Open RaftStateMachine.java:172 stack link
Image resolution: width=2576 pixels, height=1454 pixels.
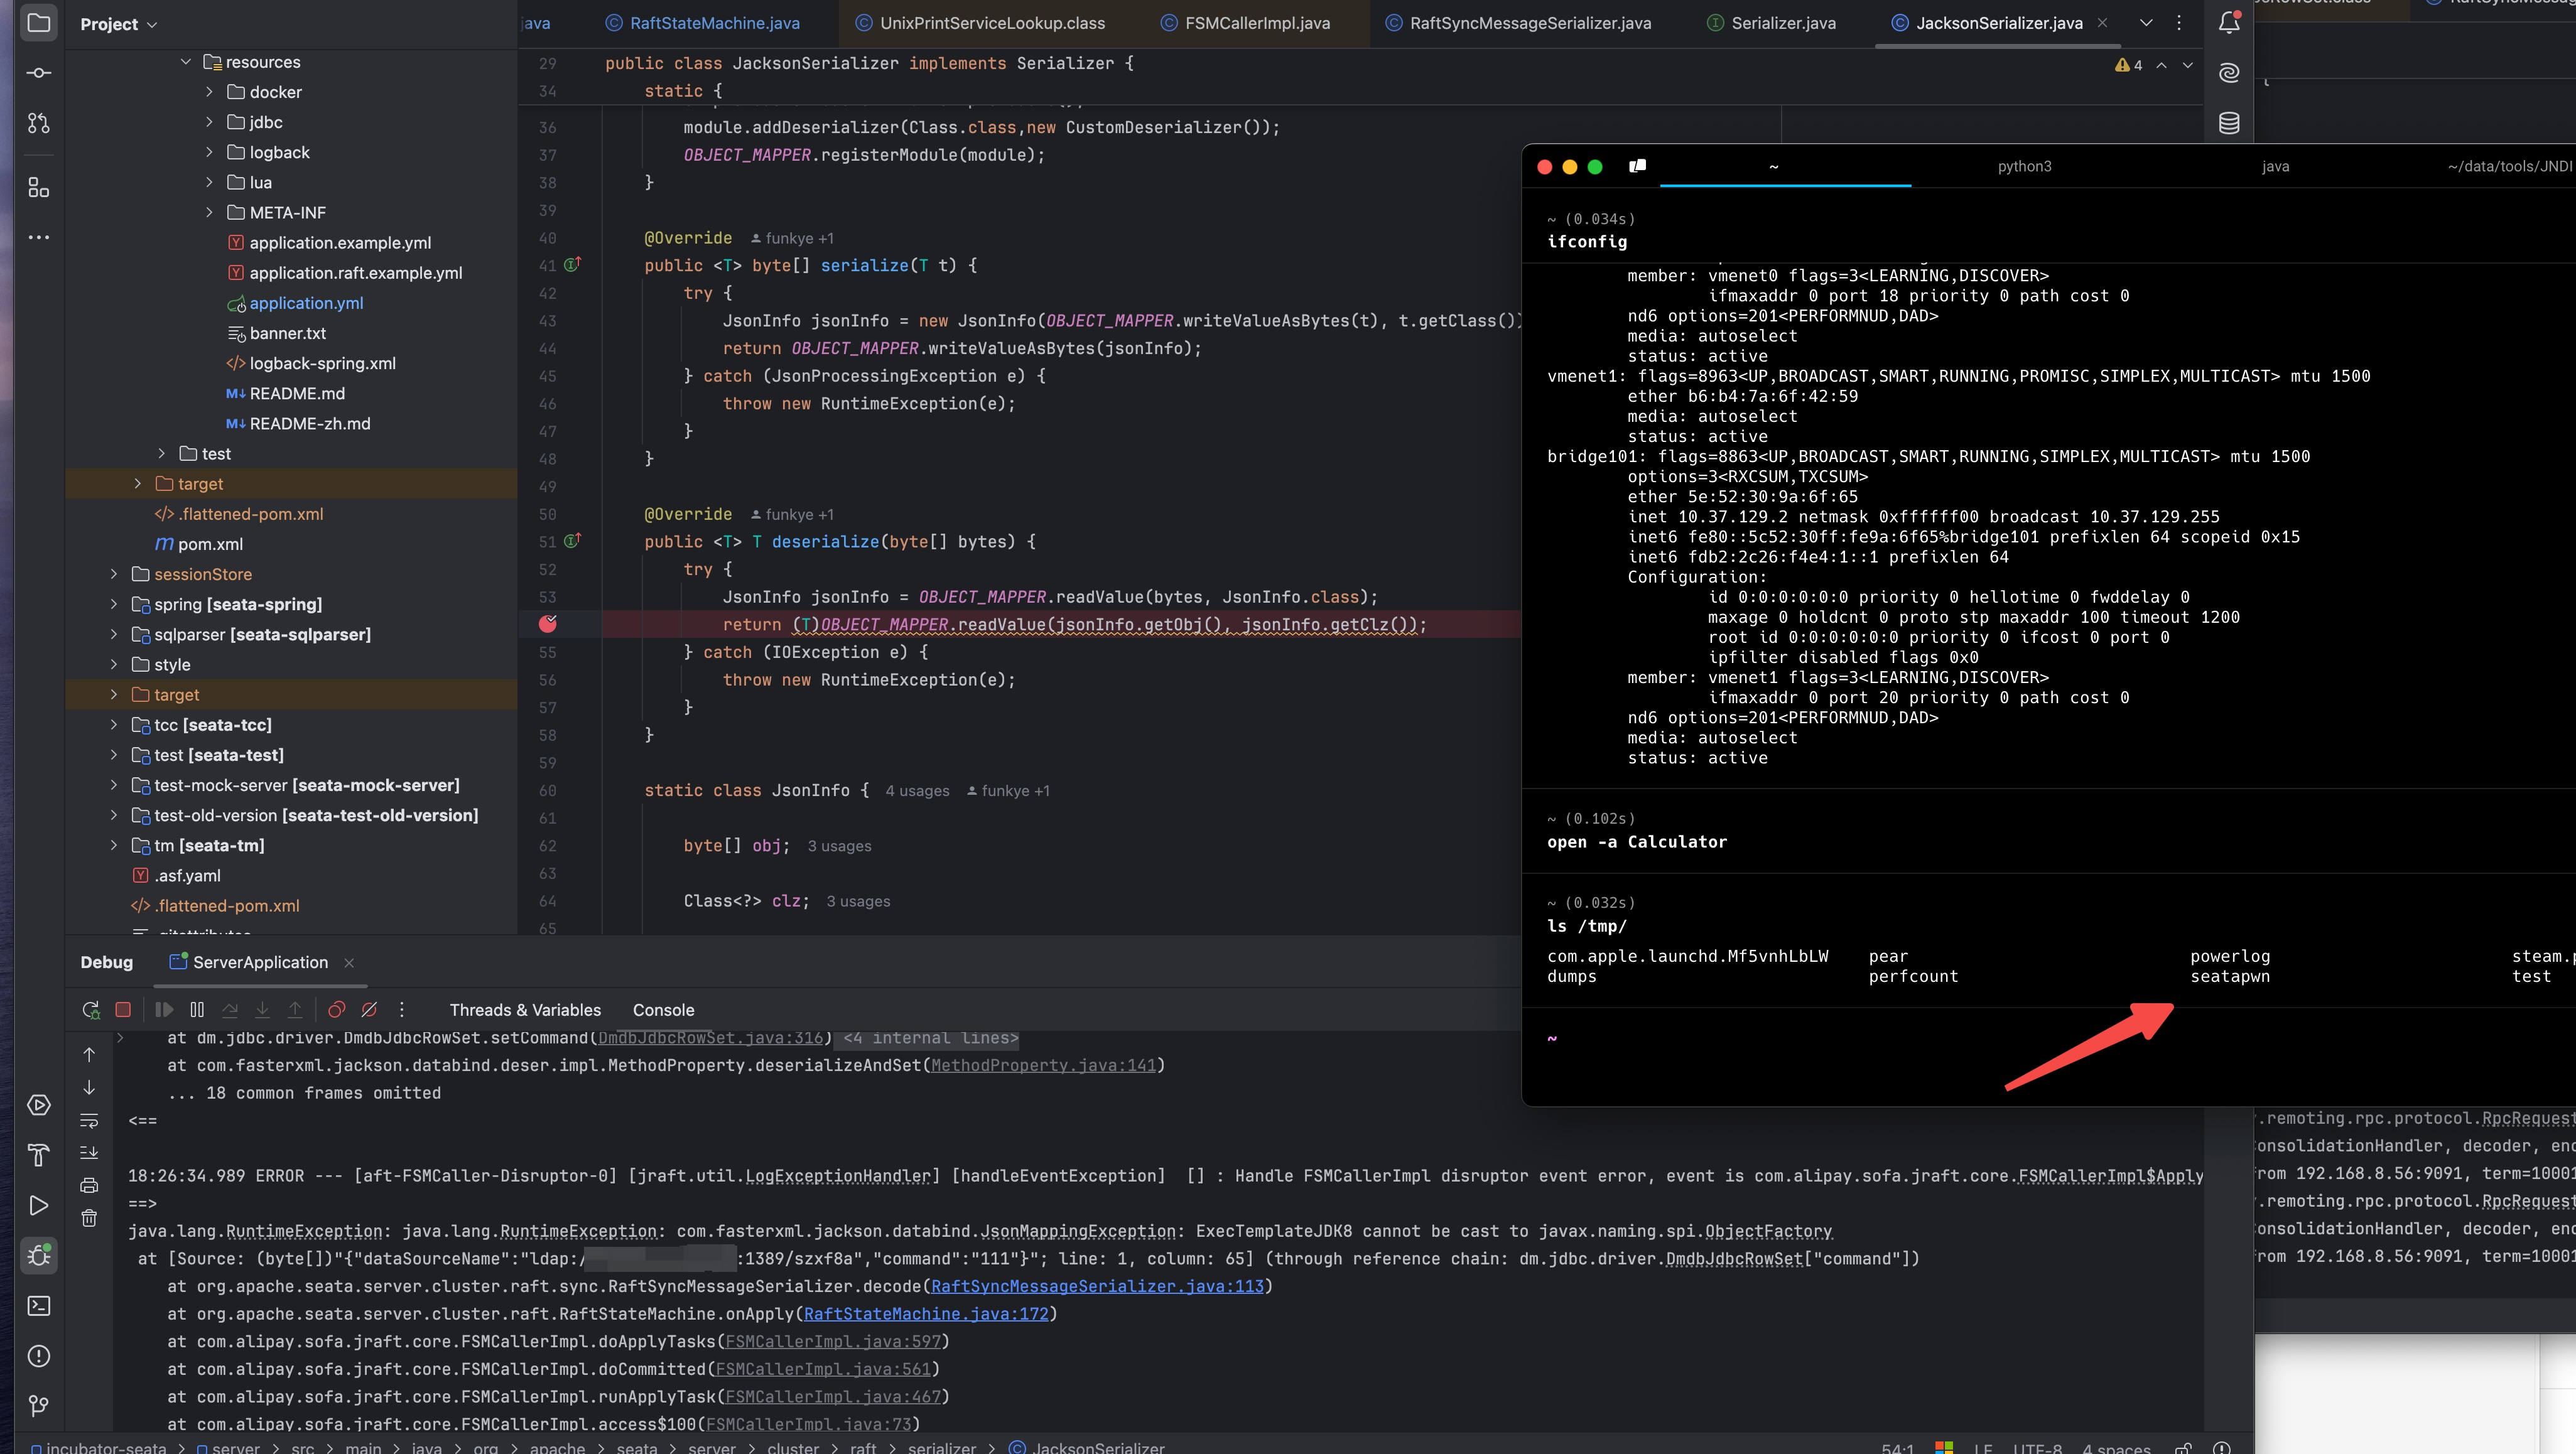[926, 1314]
